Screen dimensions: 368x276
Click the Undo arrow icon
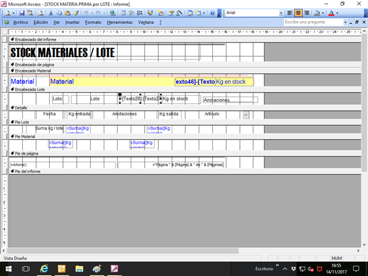click(x=86, y=13)
